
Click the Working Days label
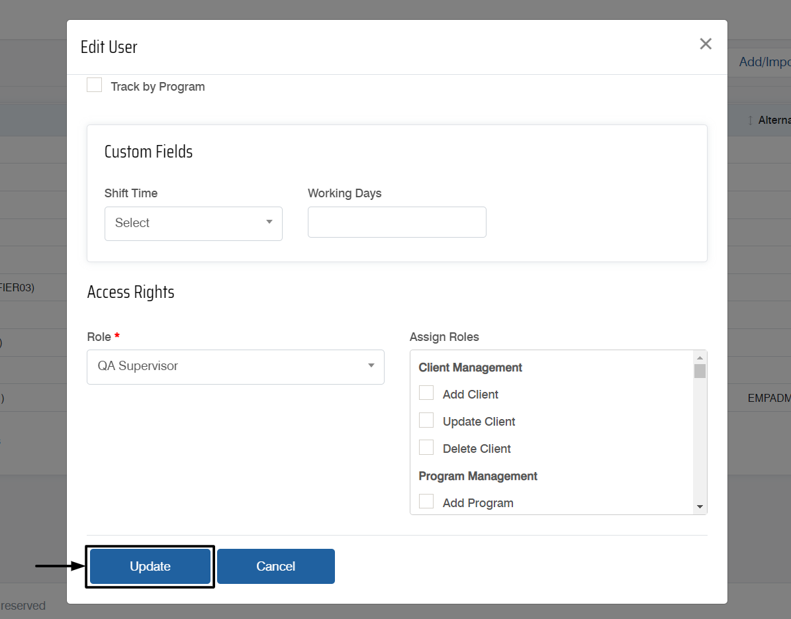click(345, 193)
